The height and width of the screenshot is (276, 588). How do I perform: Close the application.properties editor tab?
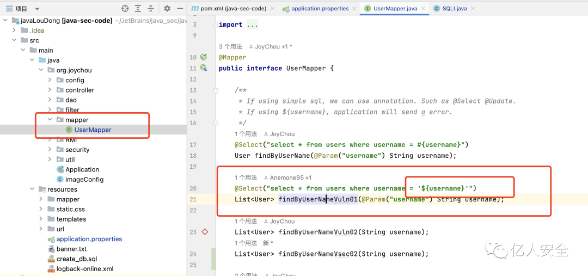pyautogui.click(x=354, y=9)
